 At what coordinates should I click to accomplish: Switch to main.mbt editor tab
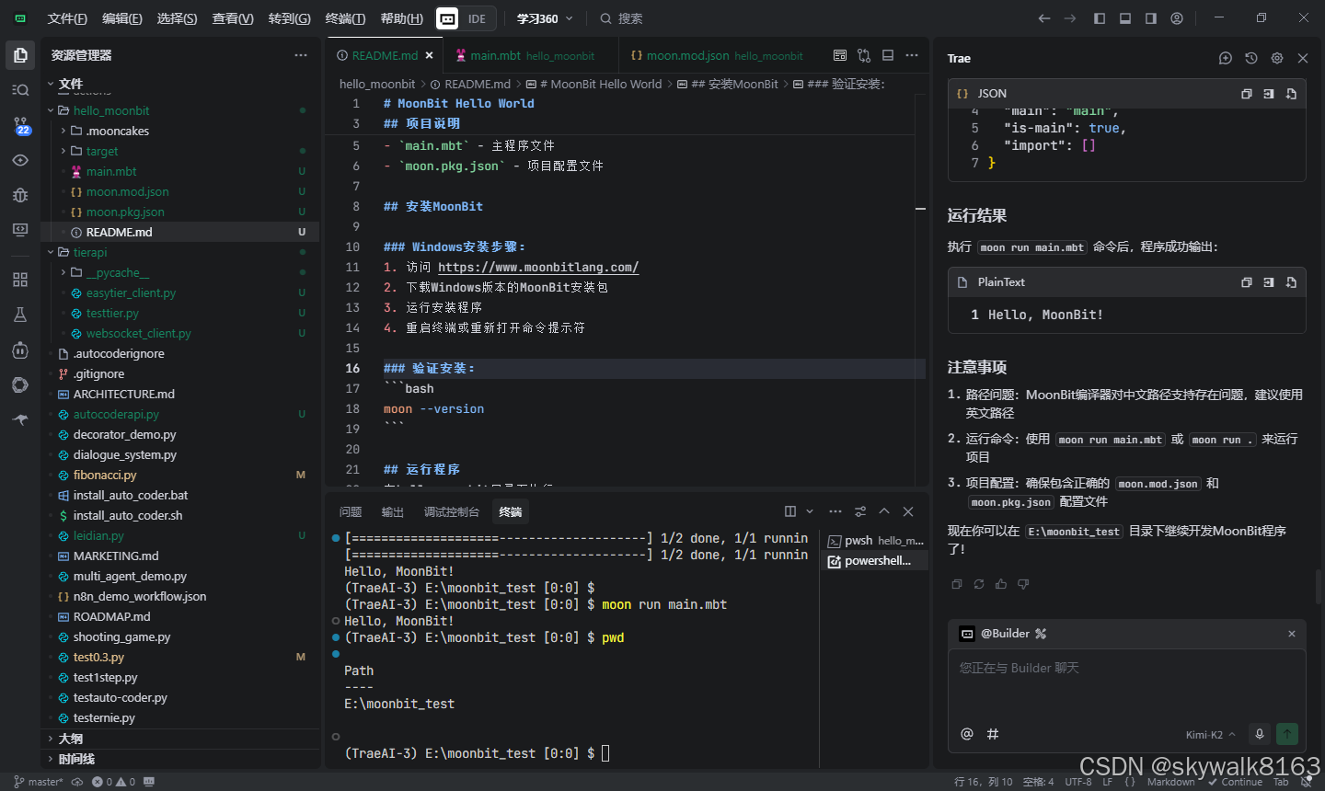coord(531,55)
